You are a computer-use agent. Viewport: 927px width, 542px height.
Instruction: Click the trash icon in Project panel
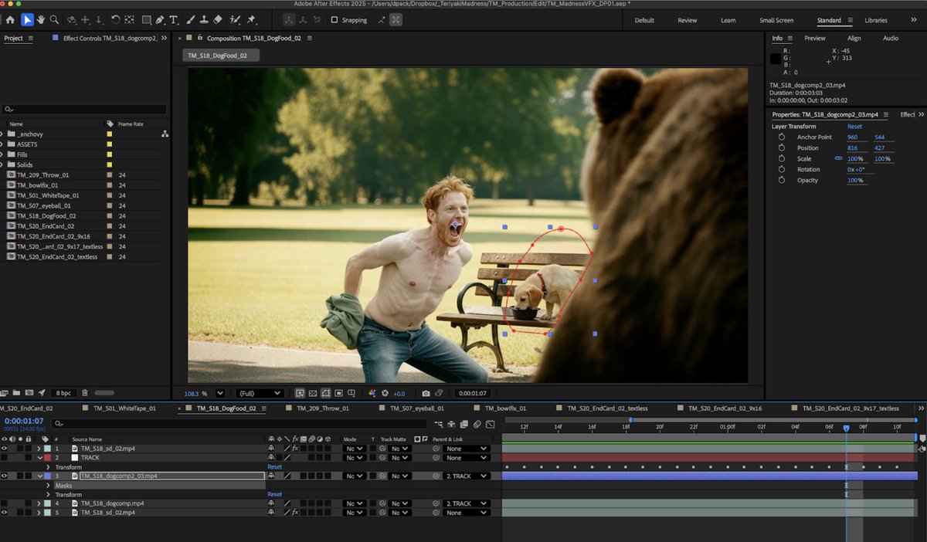pos(85,393)
